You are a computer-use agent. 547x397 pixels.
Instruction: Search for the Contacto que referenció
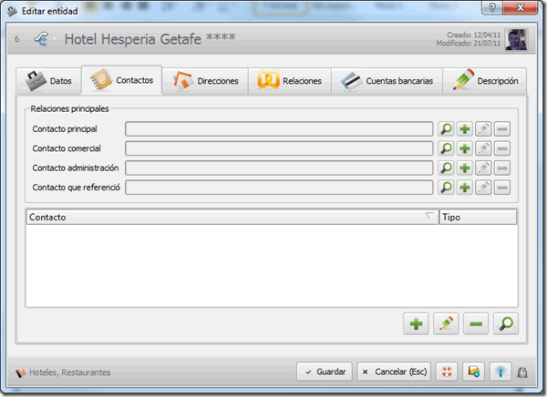446,188
